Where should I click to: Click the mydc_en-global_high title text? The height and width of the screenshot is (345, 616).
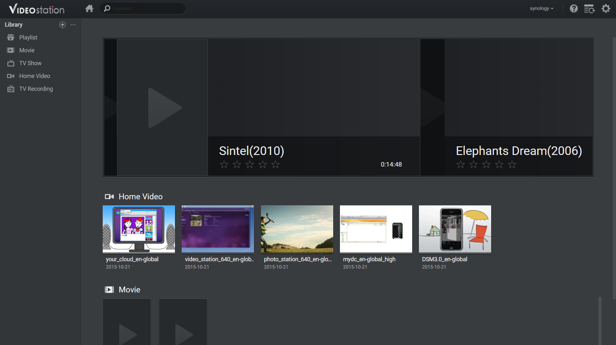369,259
